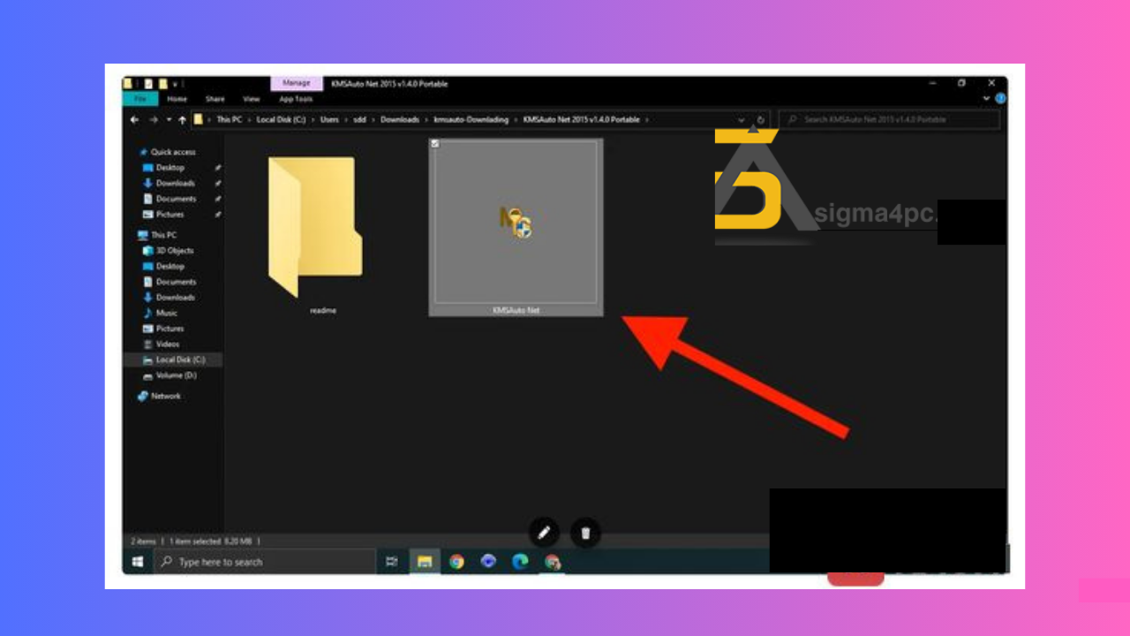Uncheck the KMSAuto Net item checkbox
This screenshot has width=1130, height=636.
coord(434,144)
